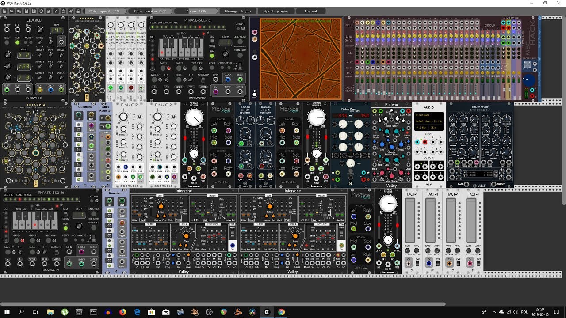Screen dimensions: 566x318
Task: Click the rocket icon in the toolbar
Action: coord(70,11)
